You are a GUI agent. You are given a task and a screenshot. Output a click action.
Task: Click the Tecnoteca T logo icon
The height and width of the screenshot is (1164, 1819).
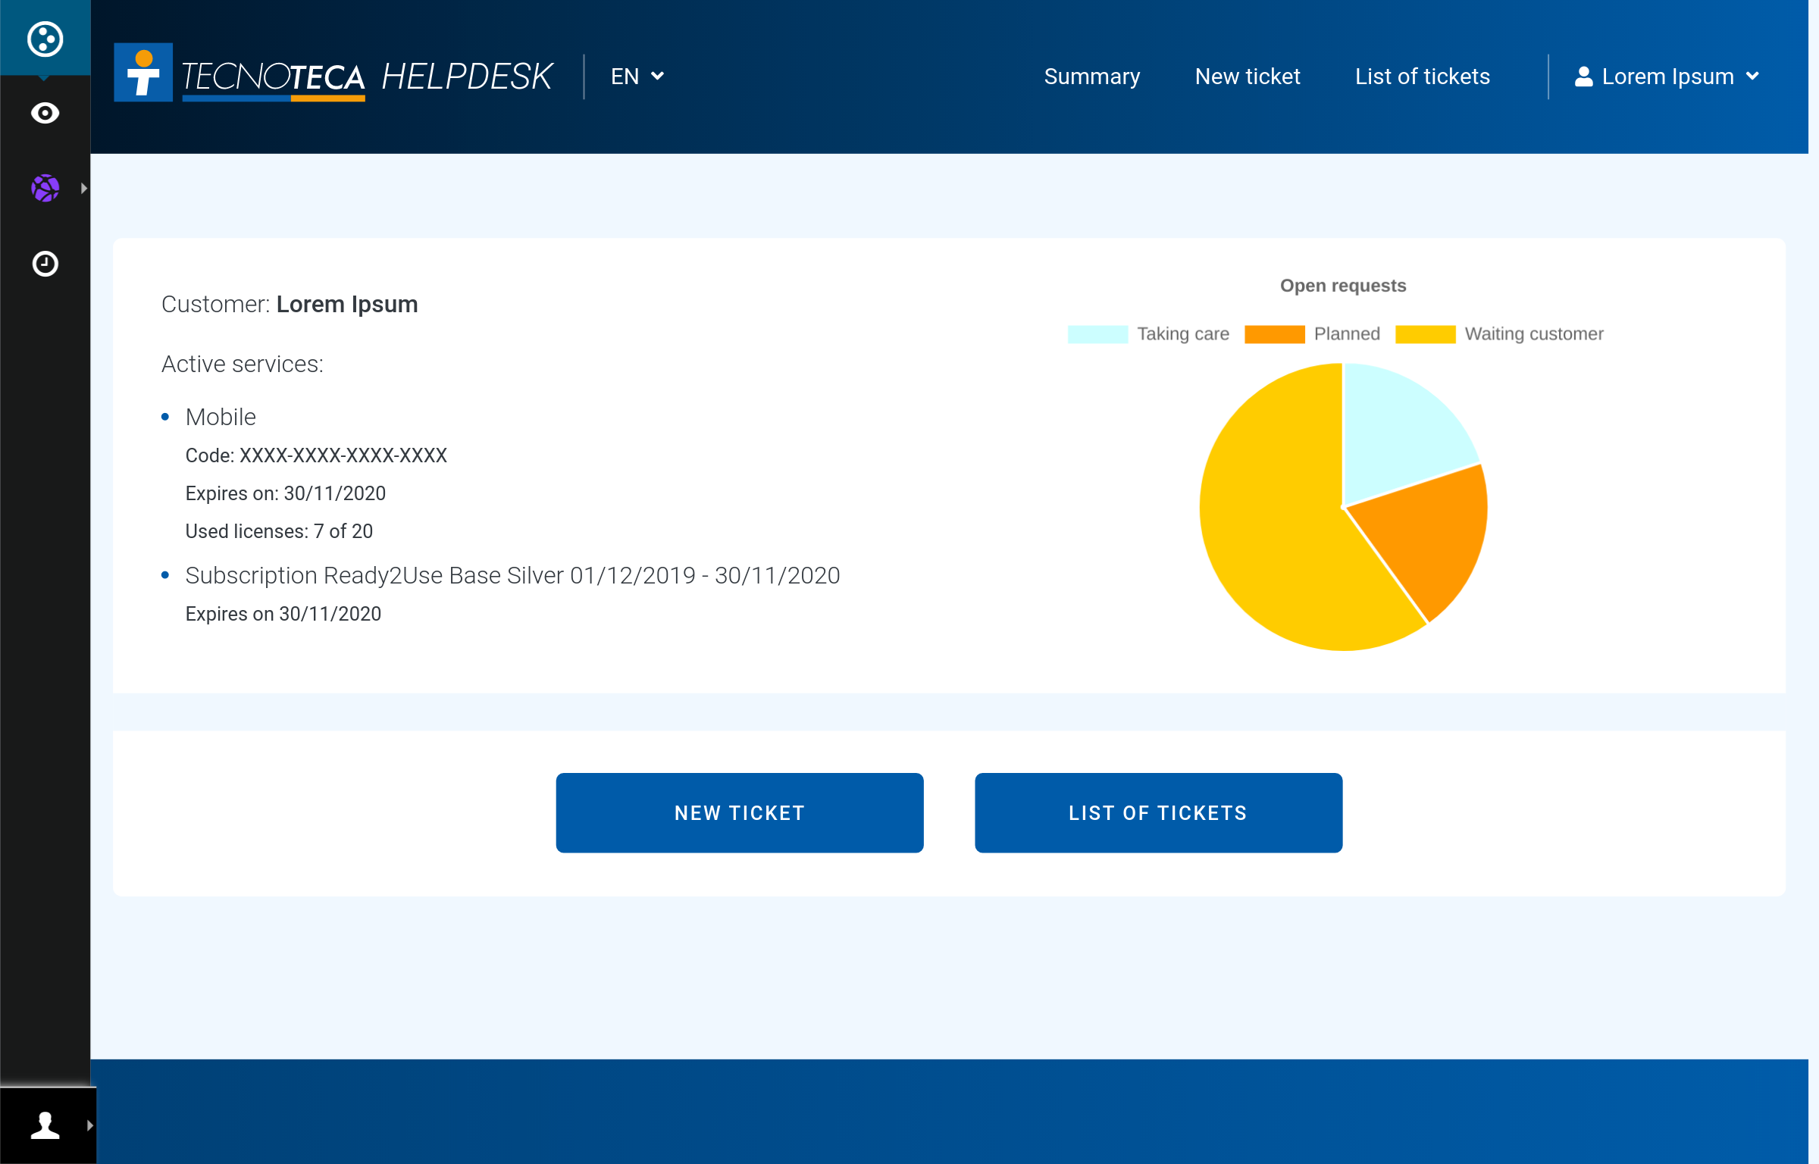[143, 74]
